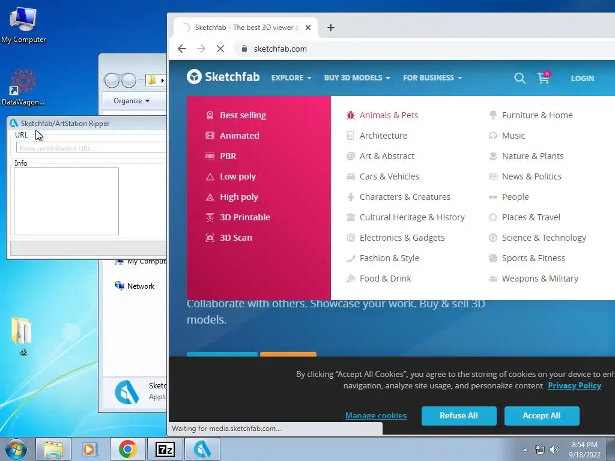Show hidden tray icons arrow
This screenshot has width=615, height=461.
525,450
